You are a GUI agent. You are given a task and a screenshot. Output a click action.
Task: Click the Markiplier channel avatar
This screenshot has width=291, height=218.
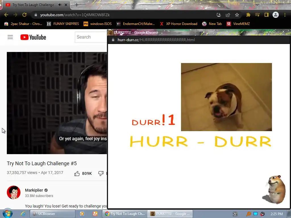tap(14, 192)
